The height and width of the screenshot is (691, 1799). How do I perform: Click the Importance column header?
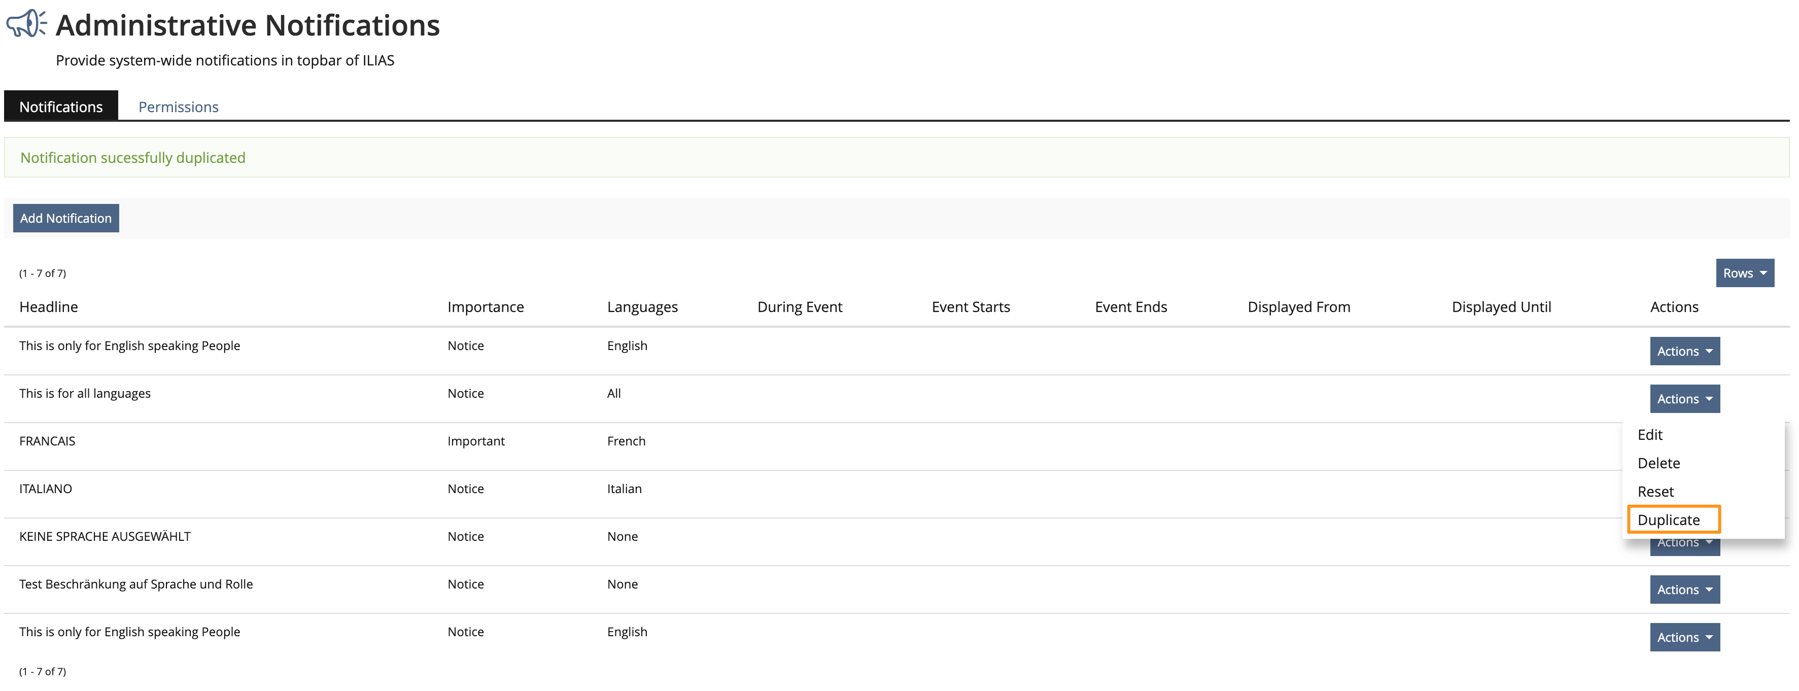485,307
